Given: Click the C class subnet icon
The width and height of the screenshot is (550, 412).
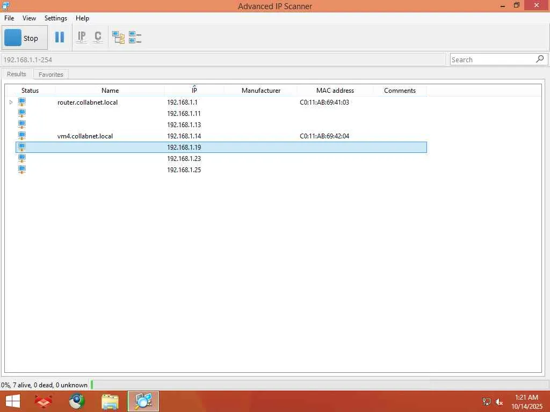Looking at the screenshot, I should [98, 37].
